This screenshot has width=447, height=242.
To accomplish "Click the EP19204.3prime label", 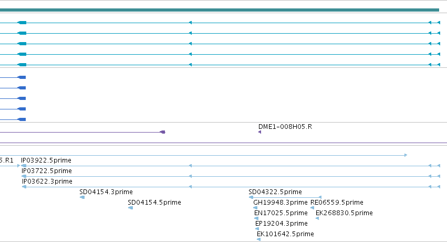I will (x=282, y=224).
